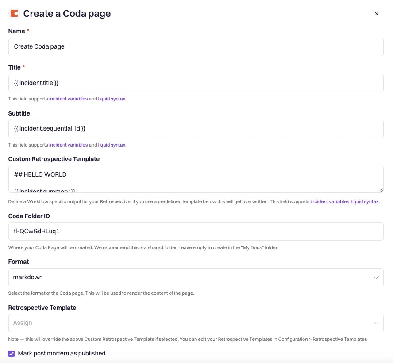The height and width of the screenshot is (363, 393).
Task: Click the Format field chevron arrow
Action: pyautogui.click(x=376, y=277)
